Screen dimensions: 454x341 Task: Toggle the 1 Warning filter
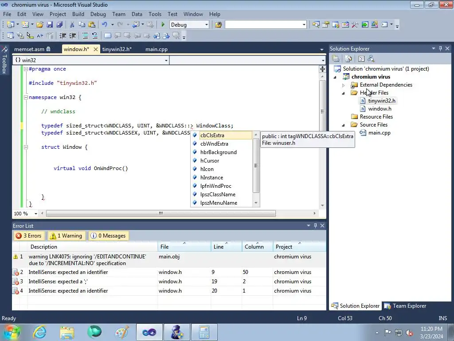point(66,236)
